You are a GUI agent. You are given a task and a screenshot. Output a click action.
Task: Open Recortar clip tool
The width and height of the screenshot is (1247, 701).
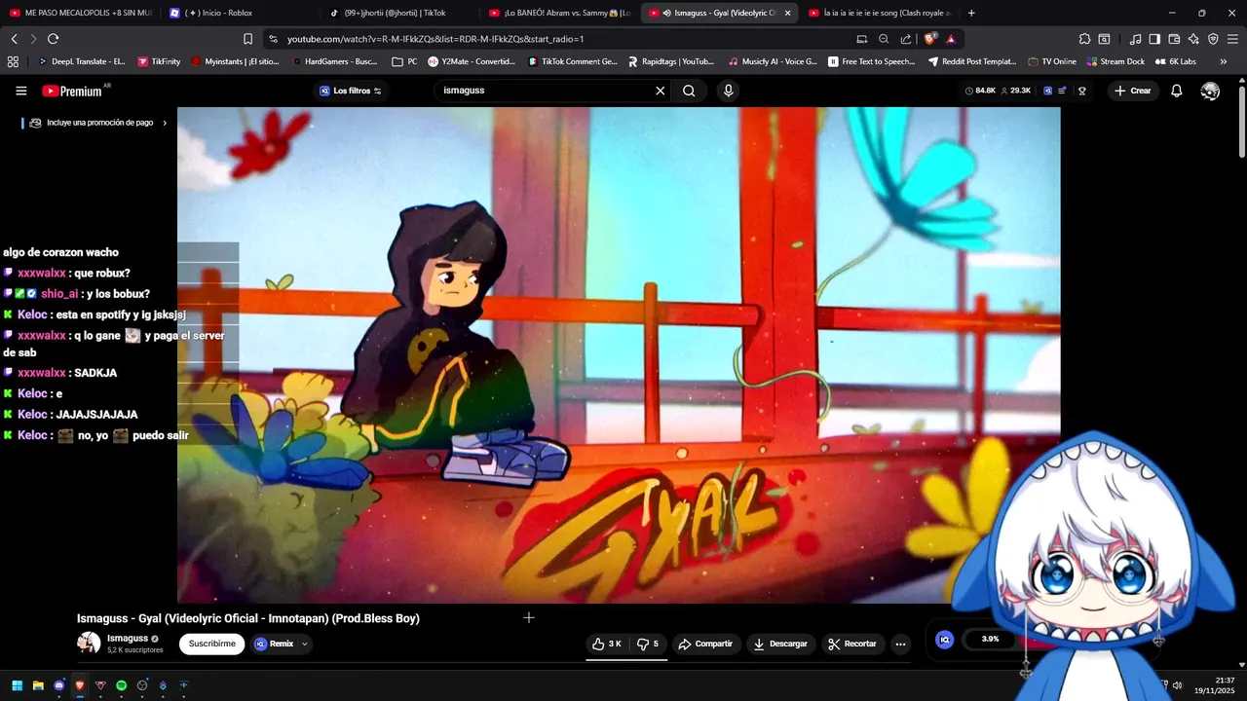click(x=852, y=644)
